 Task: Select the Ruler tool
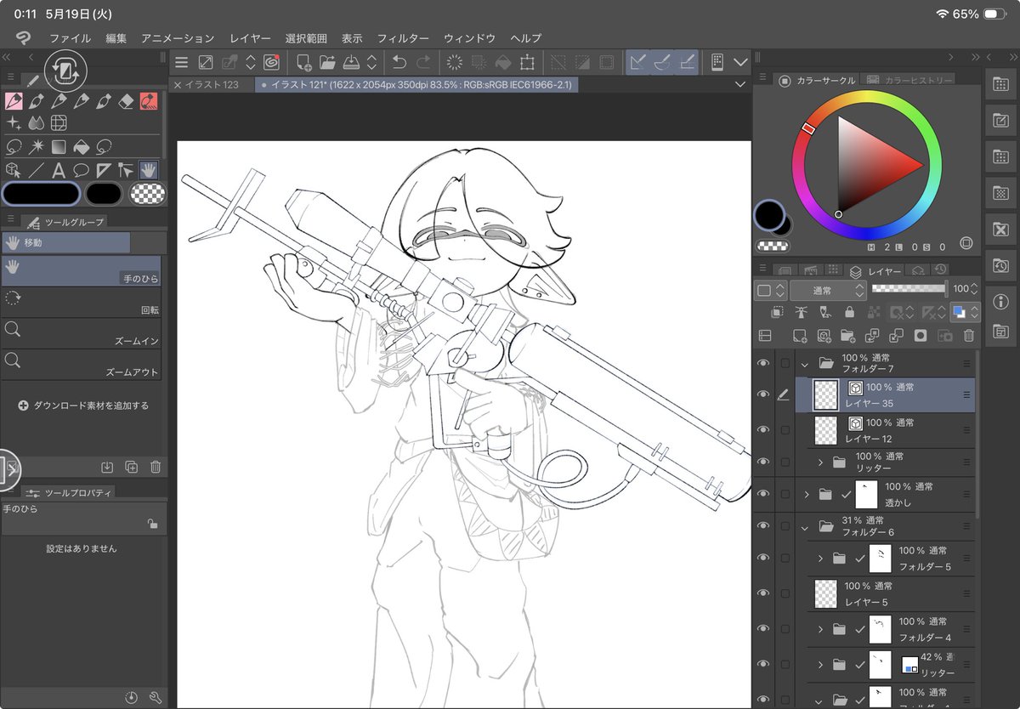point(104,169)
